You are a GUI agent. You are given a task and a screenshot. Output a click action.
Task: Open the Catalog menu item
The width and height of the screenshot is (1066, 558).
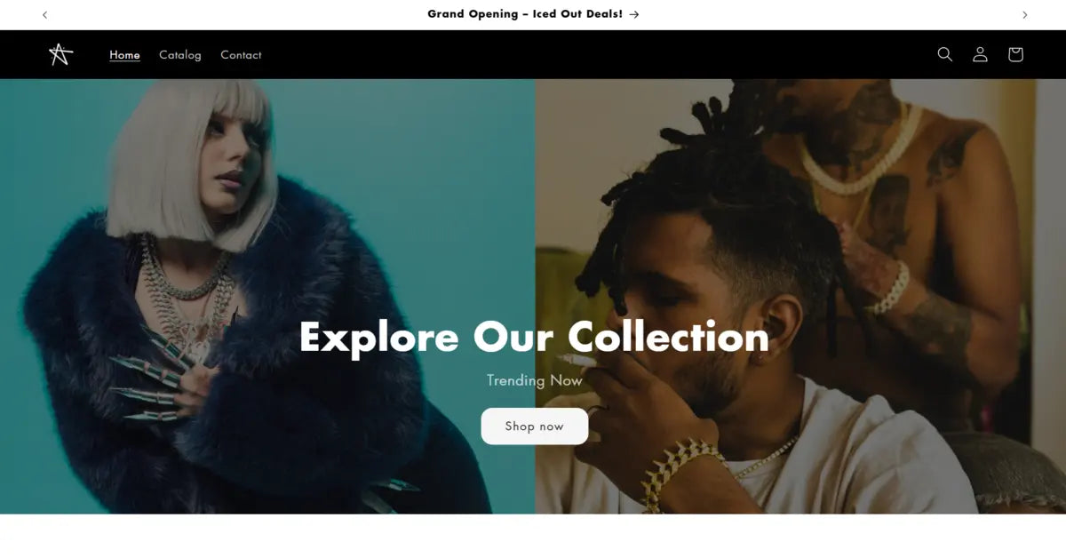click(180, 54)
